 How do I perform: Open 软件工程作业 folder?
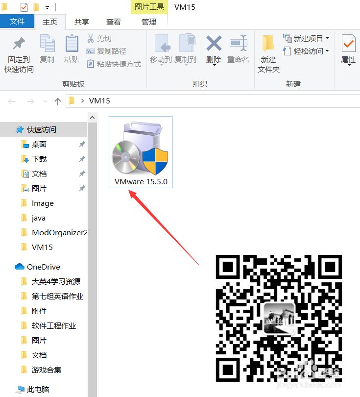tap(54, 325)
